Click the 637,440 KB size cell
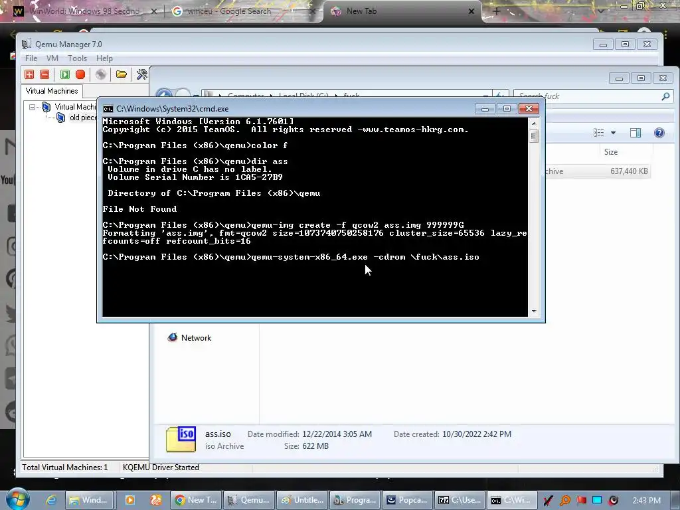Screen dimensions: 680x510 tap(629, 171)
